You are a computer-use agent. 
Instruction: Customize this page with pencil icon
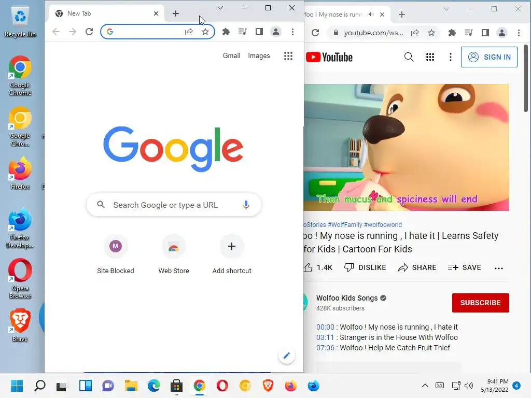pos(286,356)
